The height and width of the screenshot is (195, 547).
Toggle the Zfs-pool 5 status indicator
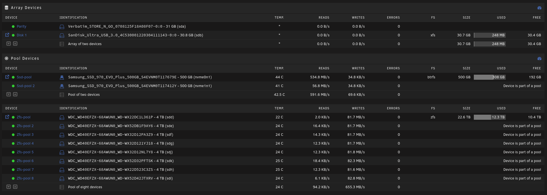pos(13,152)
